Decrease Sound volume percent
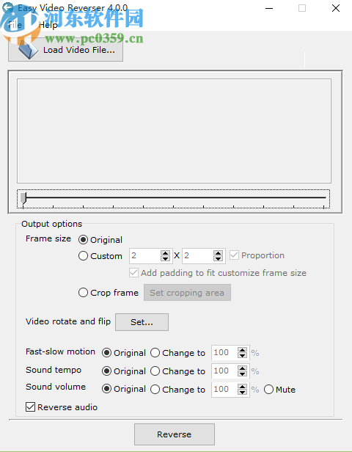Screen dimensions: 352x452 click(x=242, y=392)
